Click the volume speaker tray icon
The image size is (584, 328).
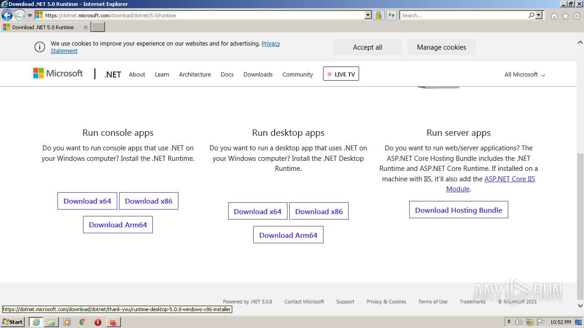point(519,322)
